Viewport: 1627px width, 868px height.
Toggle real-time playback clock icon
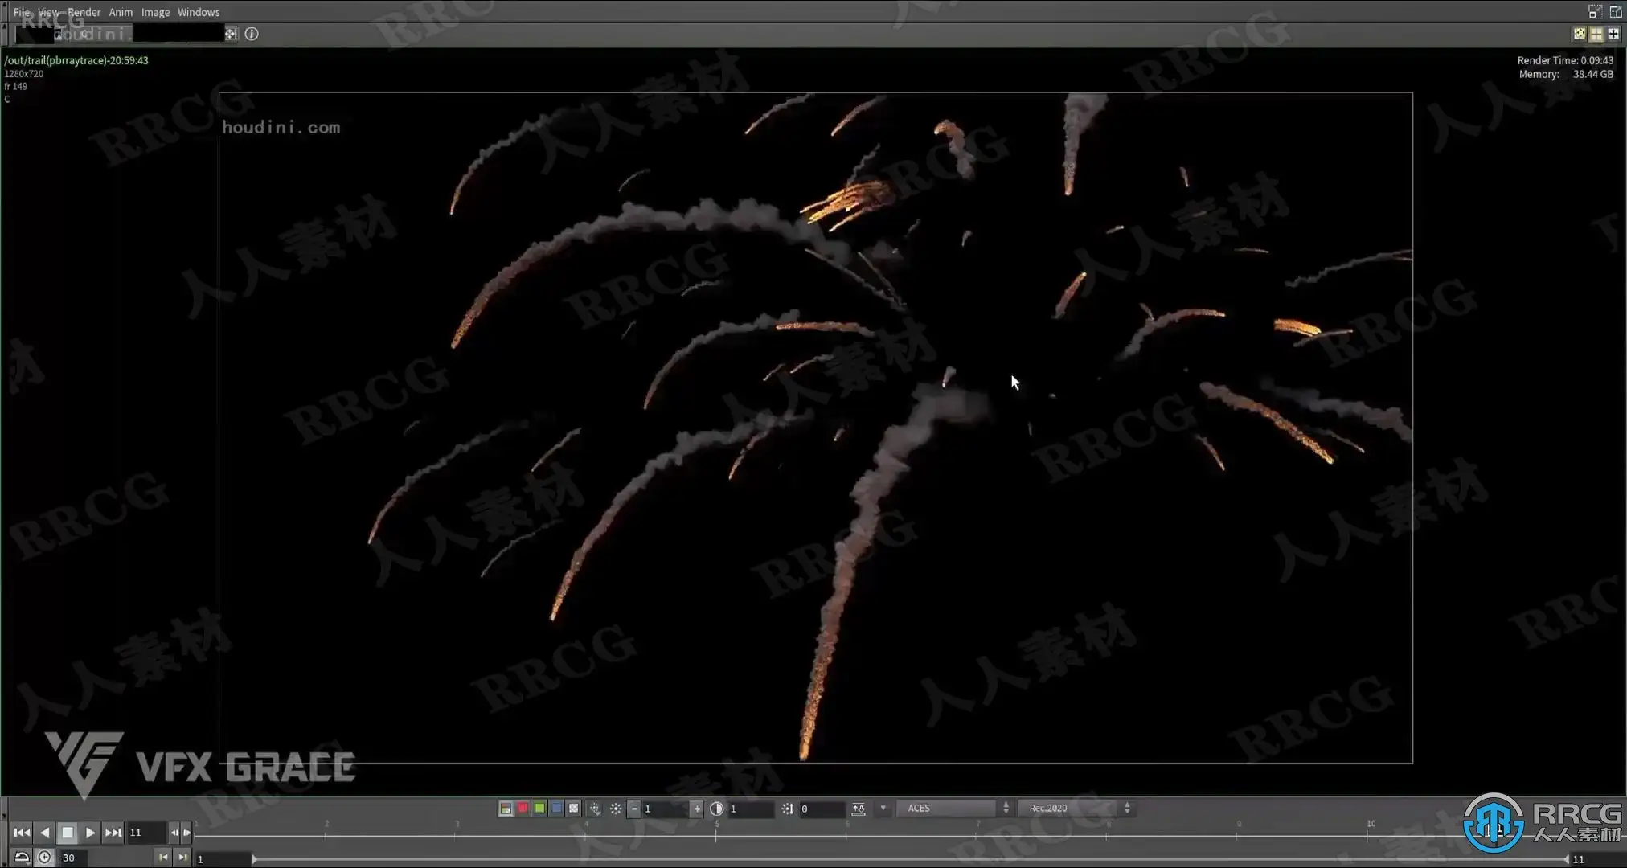pyautogui.click(x=45, y=858)
